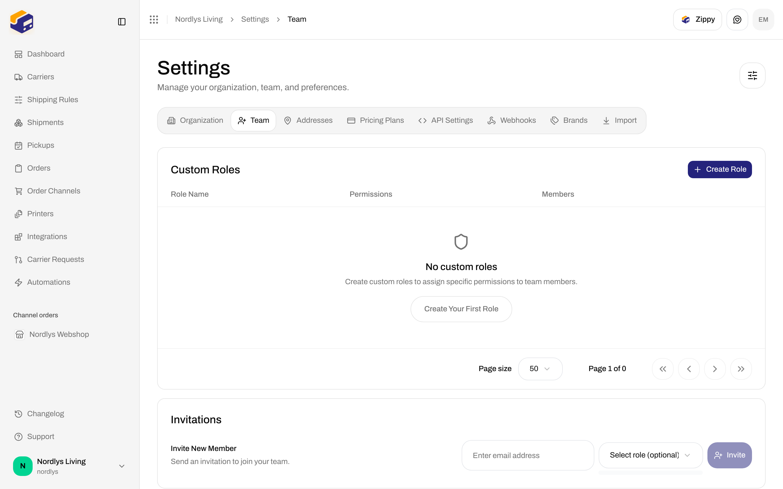Click the Invite New Member label
Viewport: 783px width, 489px height.
coord(204,448)
